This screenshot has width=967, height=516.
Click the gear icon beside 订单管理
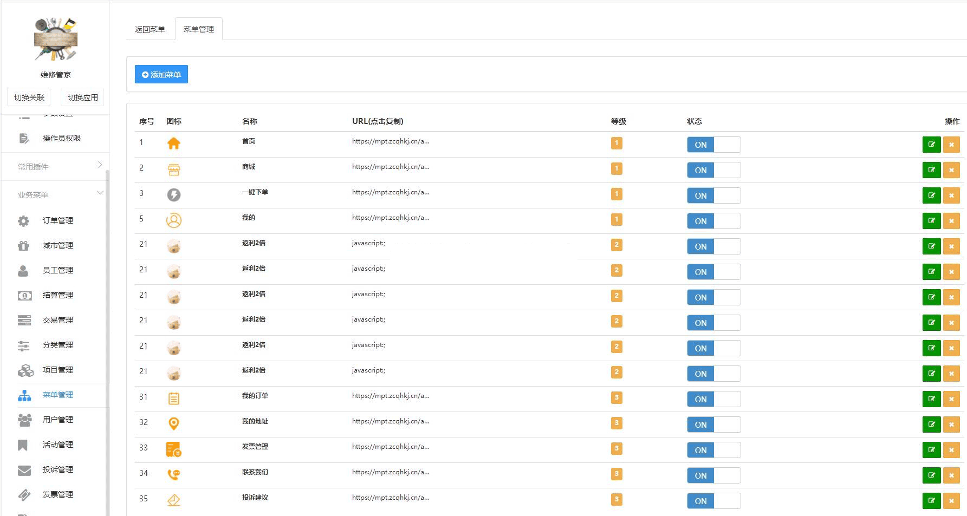pos(23,221)
